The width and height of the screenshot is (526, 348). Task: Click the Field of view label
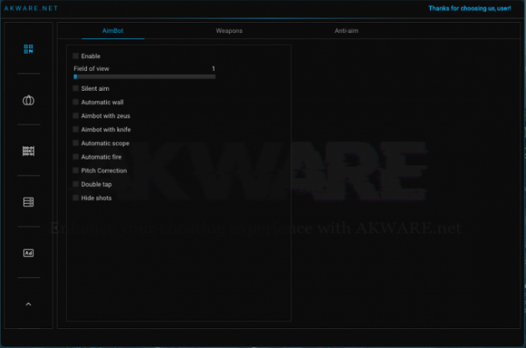pos(92,69)
